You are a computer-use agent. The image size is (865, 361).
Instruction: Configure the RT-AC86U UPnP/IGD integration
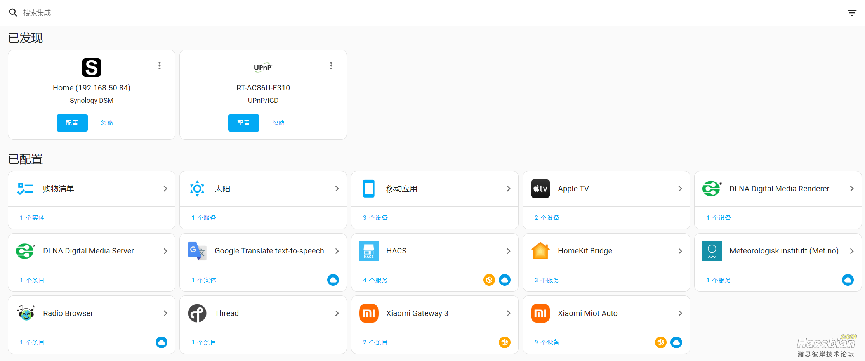coord(244,123)
